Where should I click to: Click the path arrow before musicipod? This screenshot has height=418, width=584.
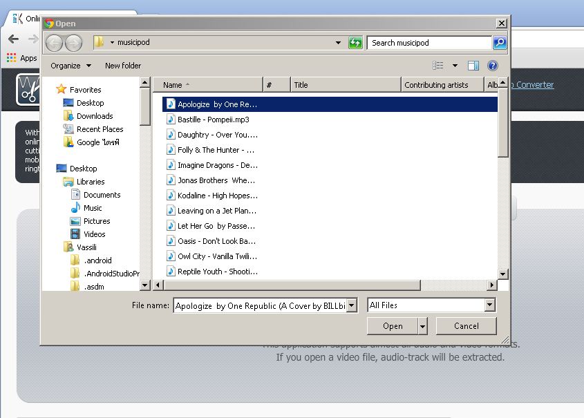click(112, 42)
